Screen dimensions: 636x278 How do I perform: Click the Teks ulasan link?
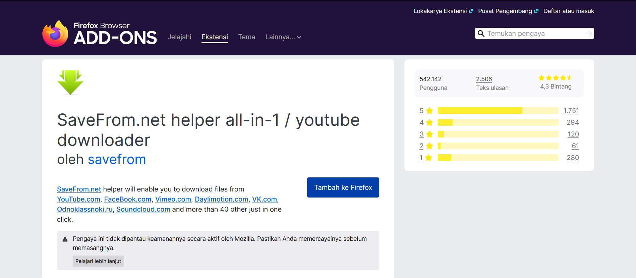[492, 88]
